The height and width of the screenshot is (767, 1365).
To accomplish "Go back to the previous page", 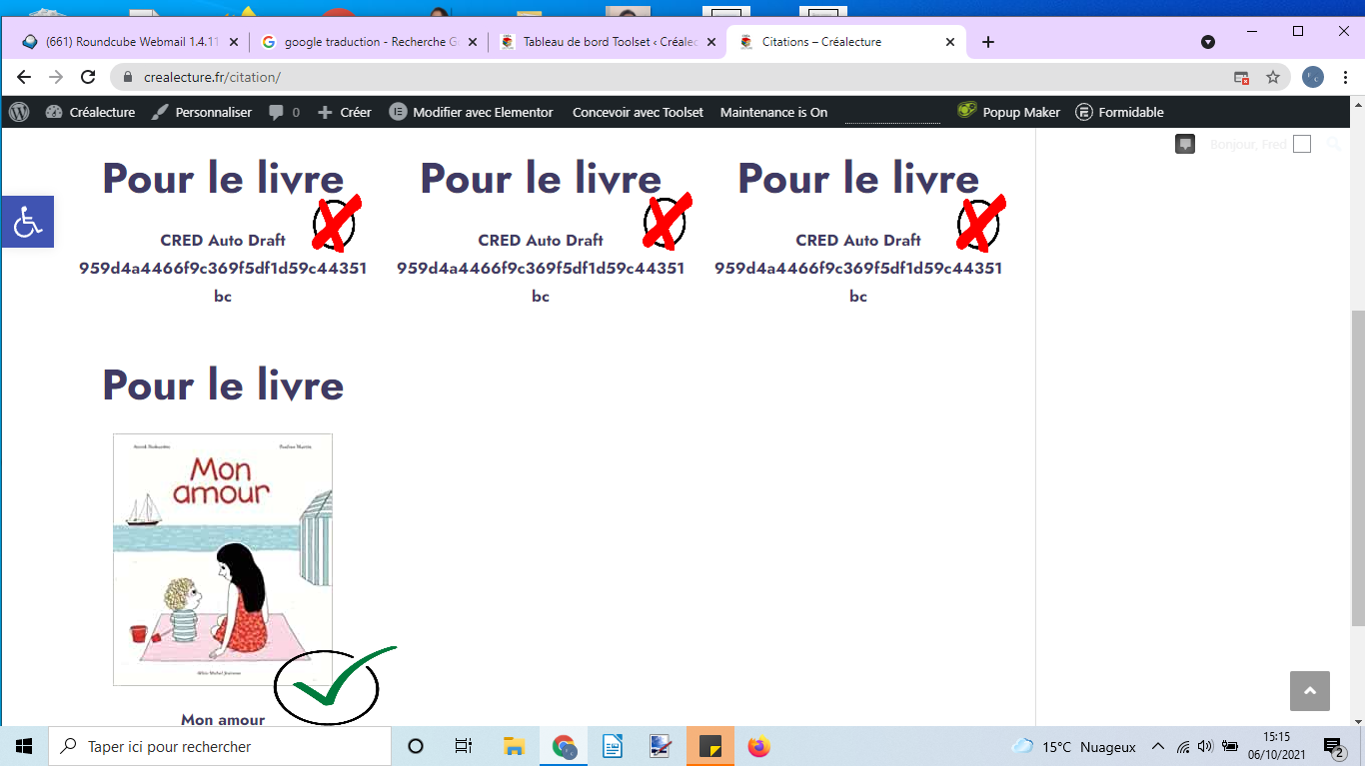I will click(x=24, y=77).
